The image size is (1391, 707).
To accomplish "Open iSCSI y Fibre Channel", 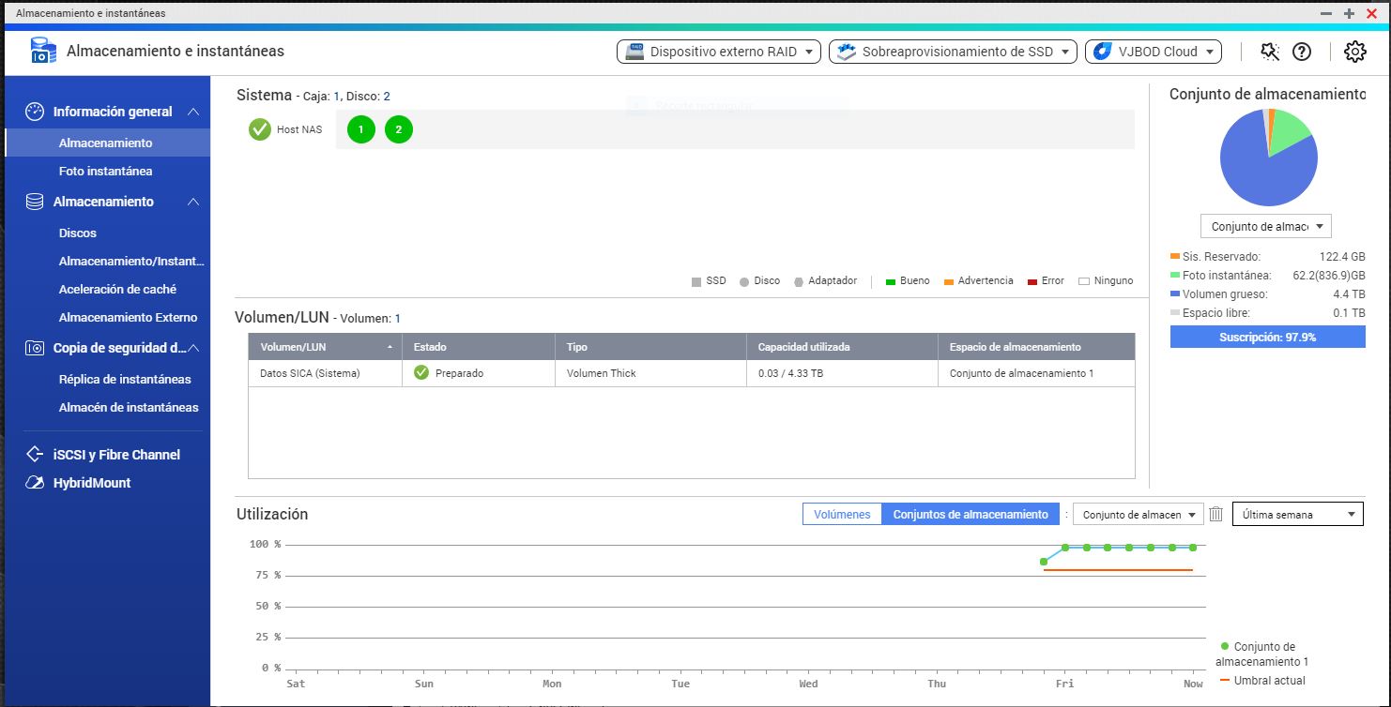I will pyautogui.click(x=116, y=455).
